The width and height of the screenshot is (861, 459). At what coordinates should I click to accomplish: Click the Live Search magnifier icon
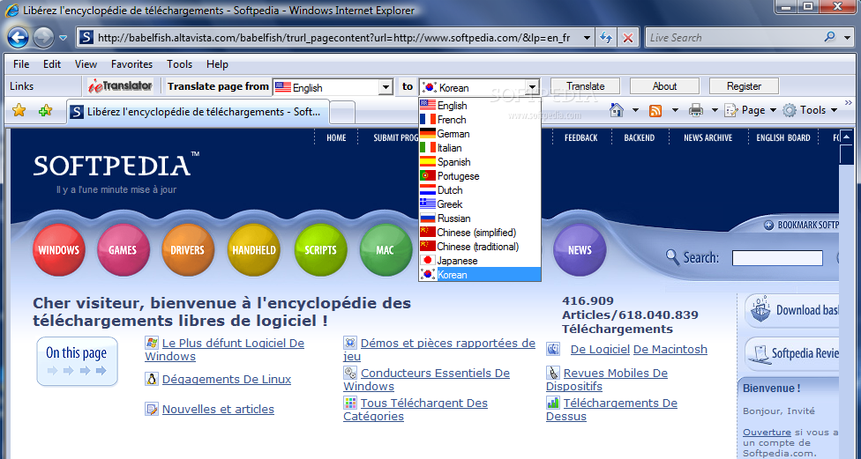[x=830, y=37]
